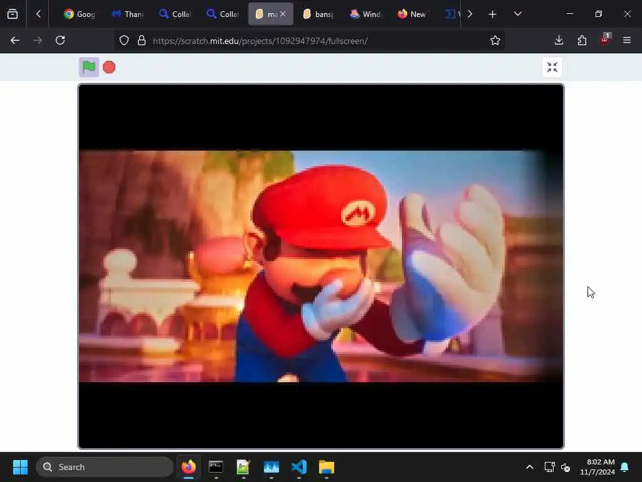The image size is (642, 482).
Task: Open Firefox from the taskbar
Action: tap(188, 467)
